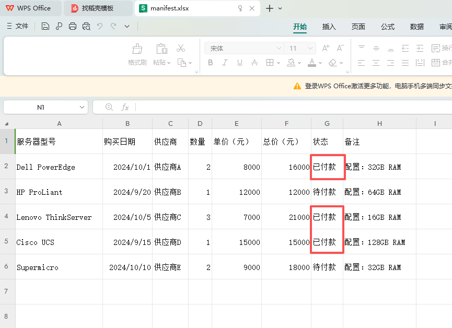Select the Cut (scissors) tool
Image resolution: width=452 pixels, height=328 pixels.
tap(181, 48)
